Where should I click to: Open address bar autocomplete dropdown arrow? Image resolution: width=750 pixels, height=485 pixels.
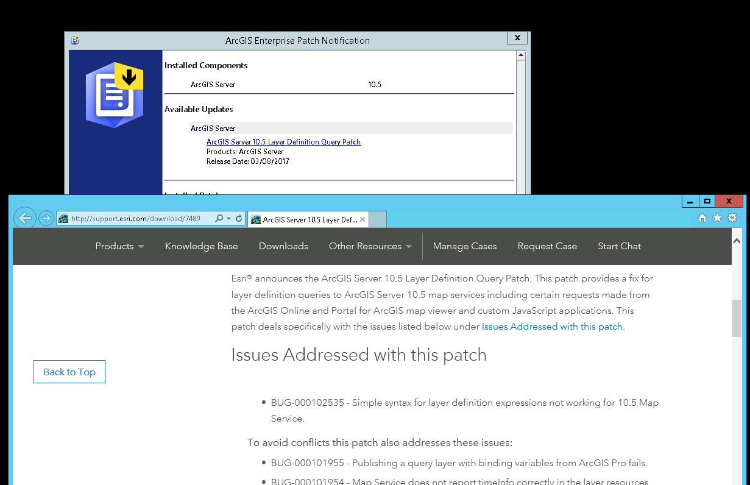[228, 219]
